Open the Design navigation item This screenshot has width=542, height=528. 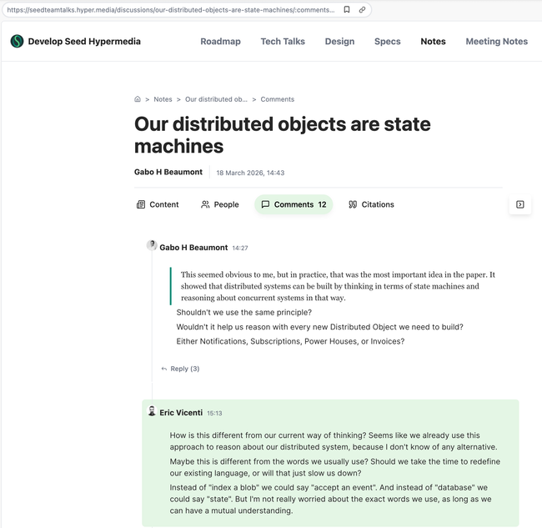tap(339, 41)
